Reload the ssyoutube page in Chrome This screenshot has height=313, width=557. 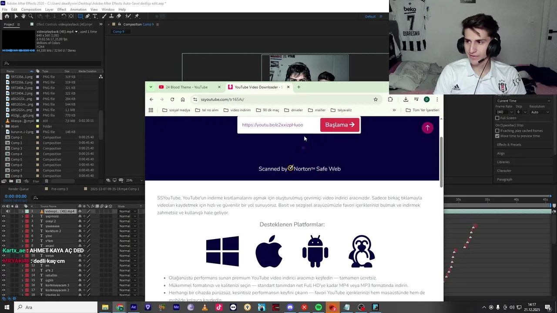[x=172, y=100]
